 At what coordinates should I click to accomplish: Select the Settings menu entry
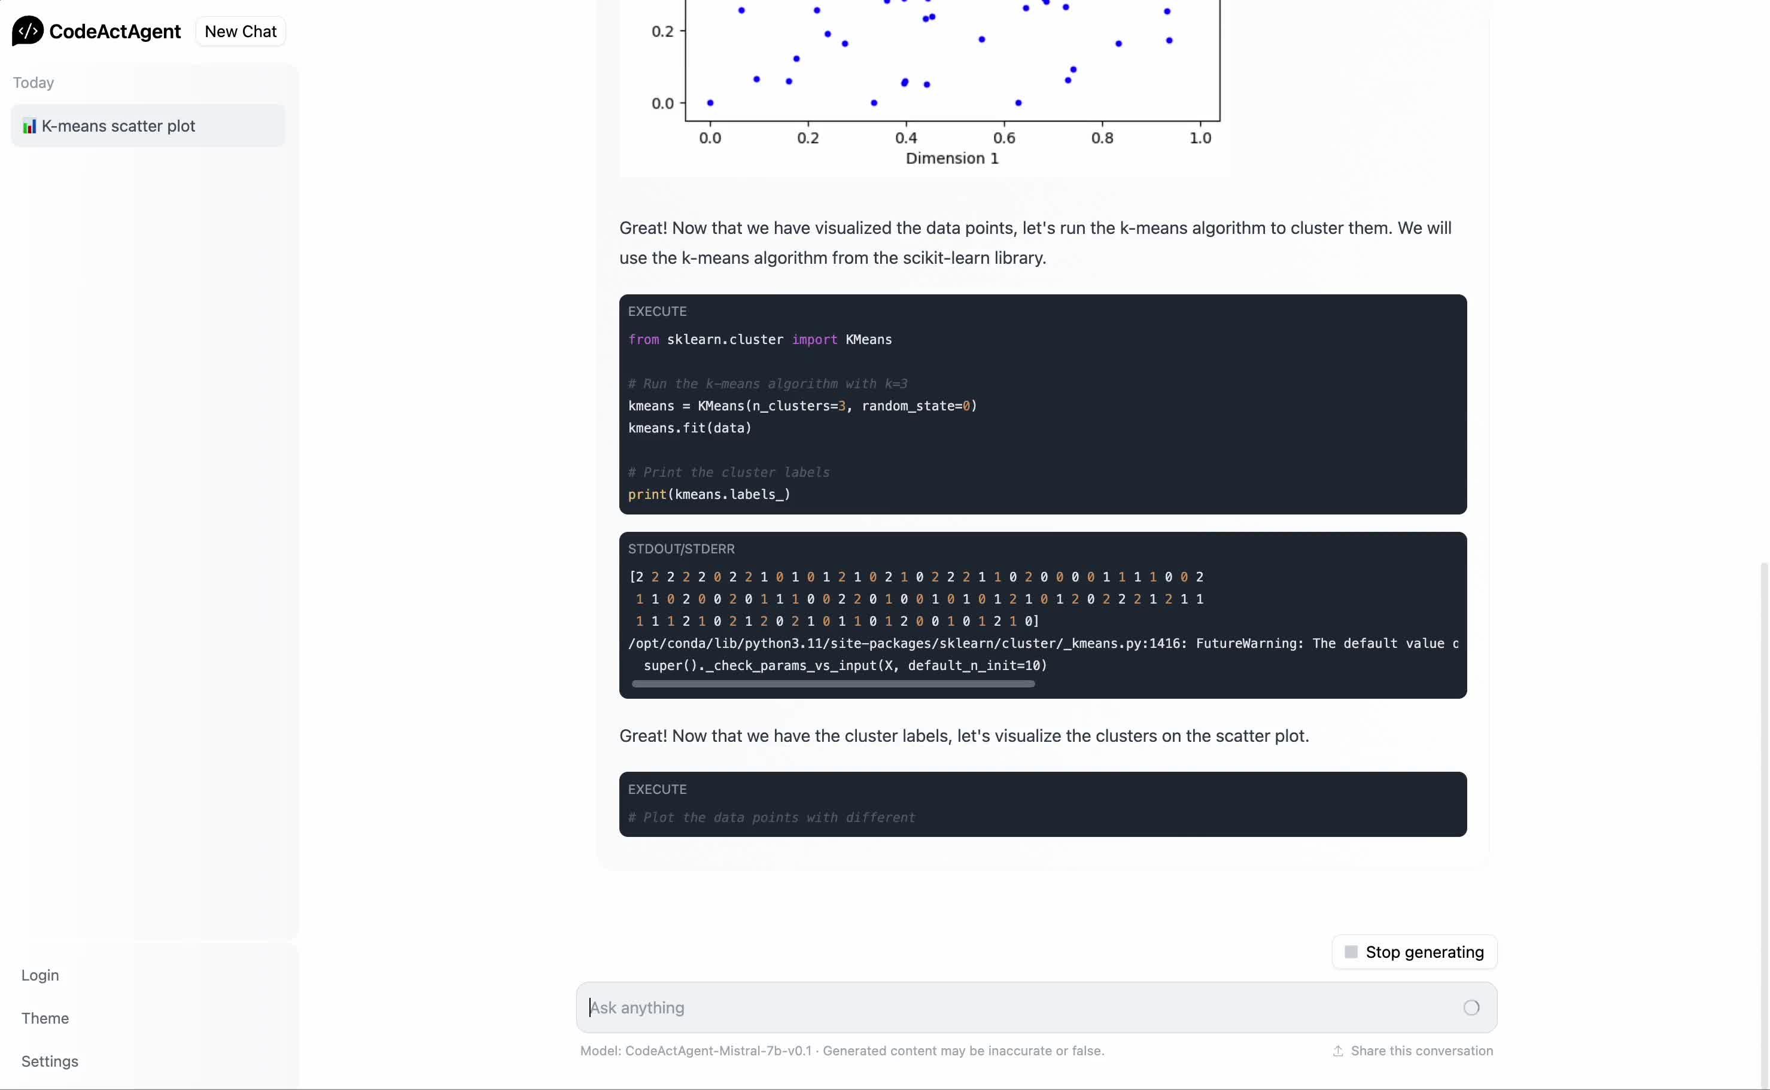(49, 1061)
